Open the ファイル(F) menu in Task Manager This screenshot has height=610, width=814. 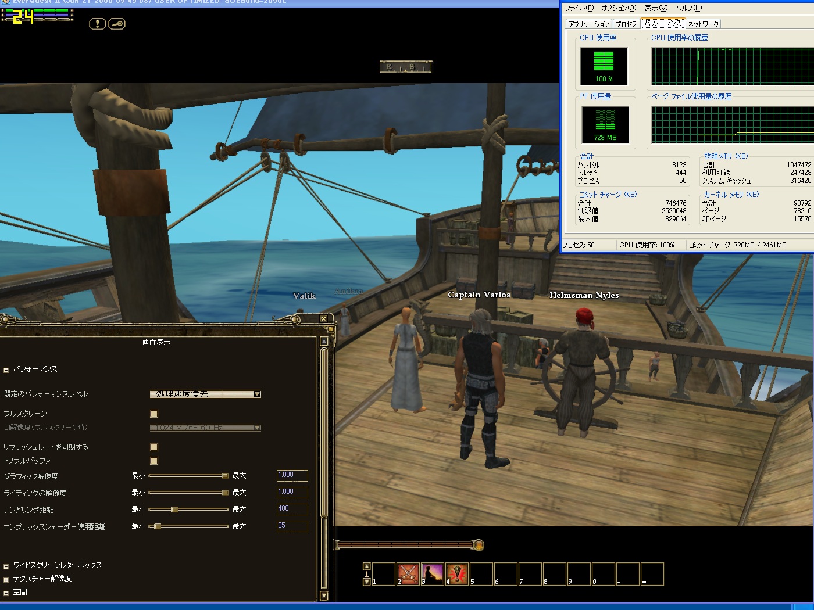pos(579,8)
